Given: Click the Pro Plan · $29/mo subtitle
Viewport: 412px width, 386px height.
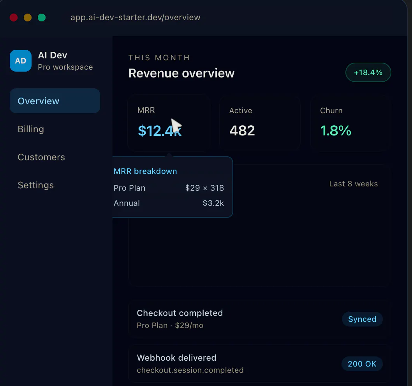Looking at the screenshot, I should [170, 325].
